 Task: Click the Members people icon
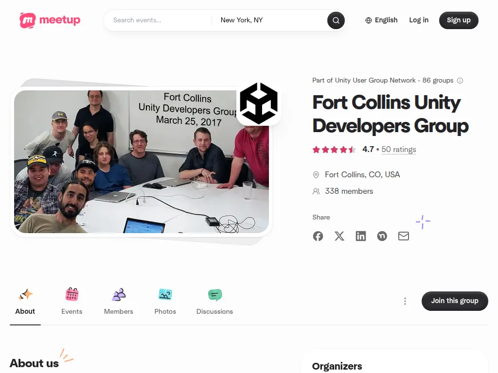pos(119,294)
